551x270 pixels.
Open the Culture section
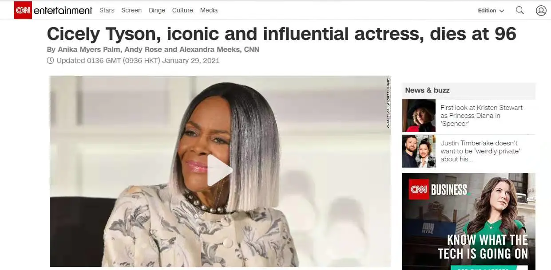point(182,10)
